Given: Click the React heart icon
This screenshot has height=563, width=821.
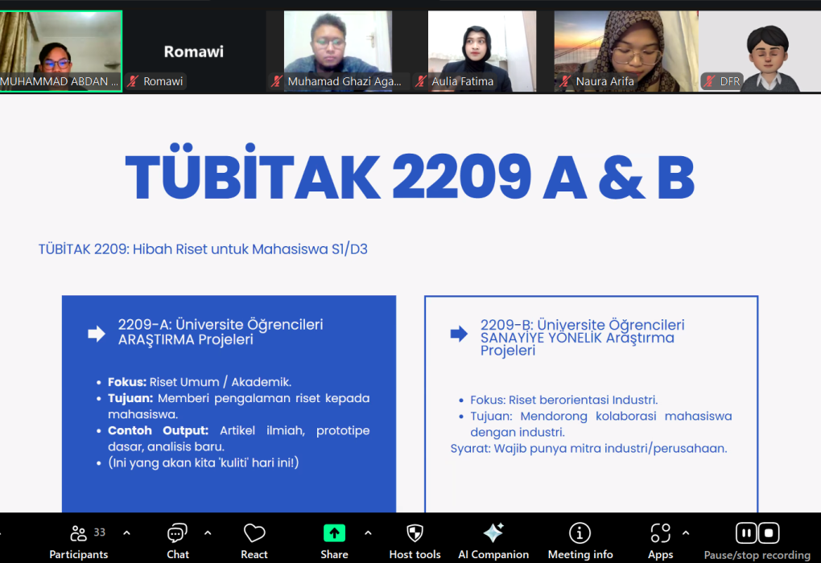Looking at the screenshot, I should pyautogui.click(x=254, y=533).
